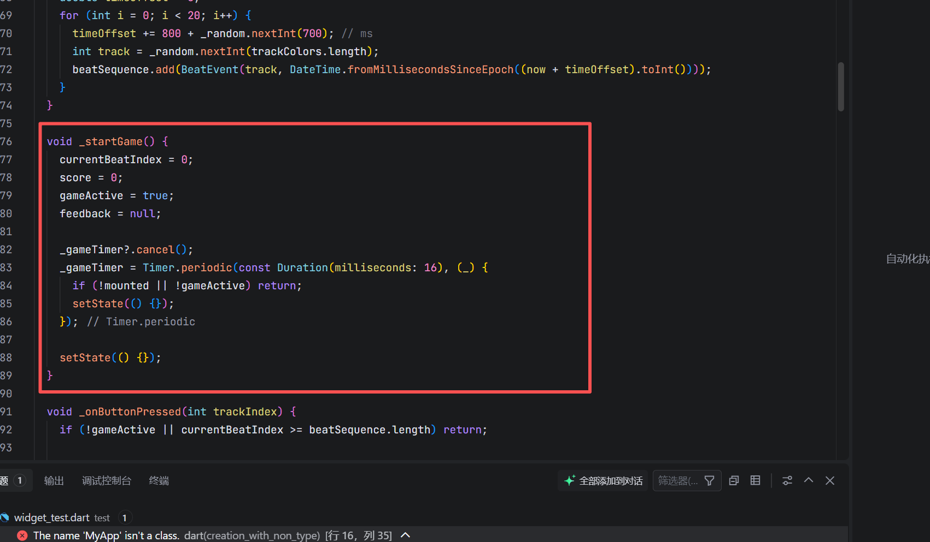Click the Timer.periodic assignment line
930x542 pixels.
(x=274, y=267)
